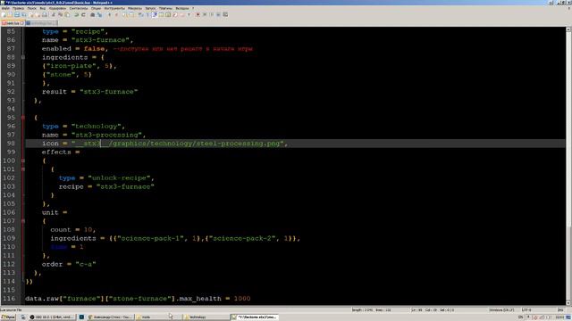Screen dimensions: 572x321
Task: Click the Undo toolbar icon
Action: (x=77, y=14)
